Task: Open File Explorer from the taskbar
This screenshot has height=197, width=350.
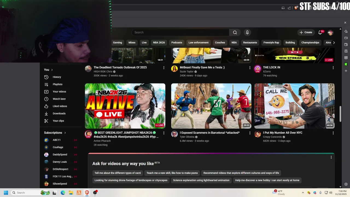Action: pos(71,193)
